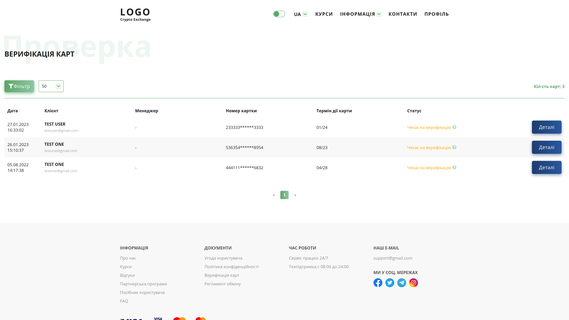
Task: Select page 1 in pagination
Action: click(x=284, y=195)
